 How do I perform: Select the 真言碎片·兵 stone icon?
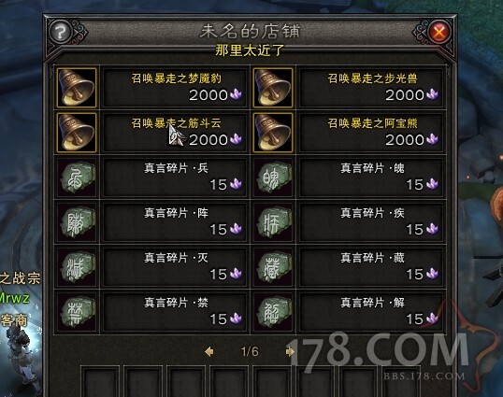pyautogui.click(x=77, y=177)
